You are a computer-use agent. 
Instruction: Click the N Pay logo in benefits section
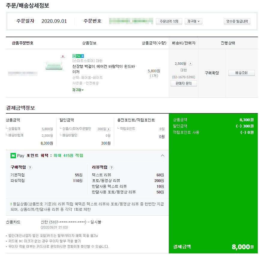point(17,156)
